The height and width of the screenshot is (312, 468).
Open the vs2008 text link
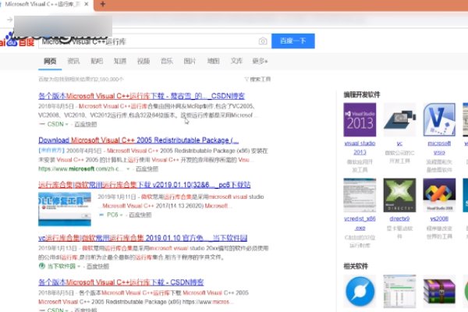tap(439, 219)
